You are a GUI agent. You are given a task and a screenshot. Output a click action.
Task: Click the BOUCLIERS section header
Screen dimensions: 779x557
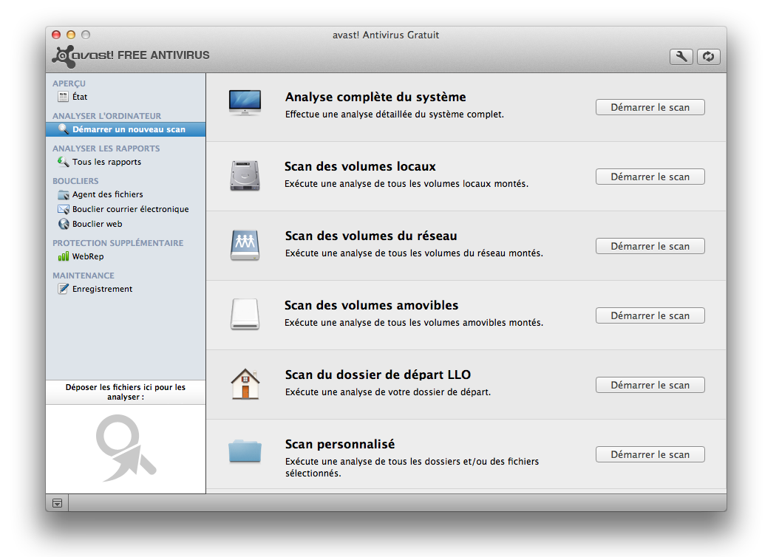point(75,181)
